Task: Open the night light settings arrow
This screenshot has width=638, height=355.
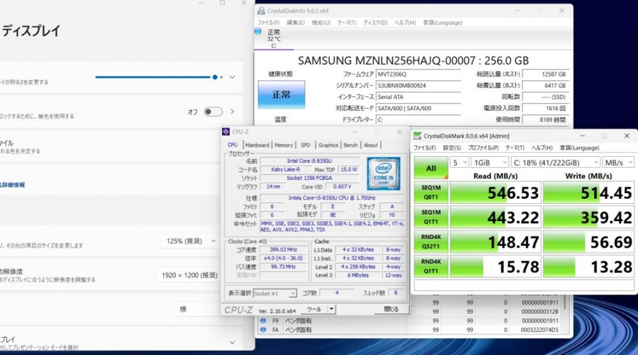Action: 232,112
